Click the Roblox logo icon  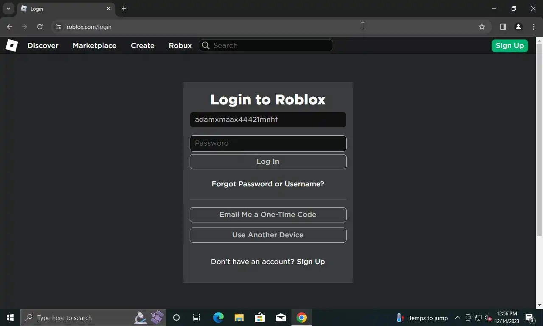11,45
